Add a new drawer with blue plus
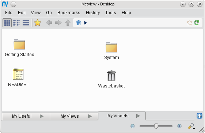This screenshot has height=133, width=205. [x=200, y=116]
